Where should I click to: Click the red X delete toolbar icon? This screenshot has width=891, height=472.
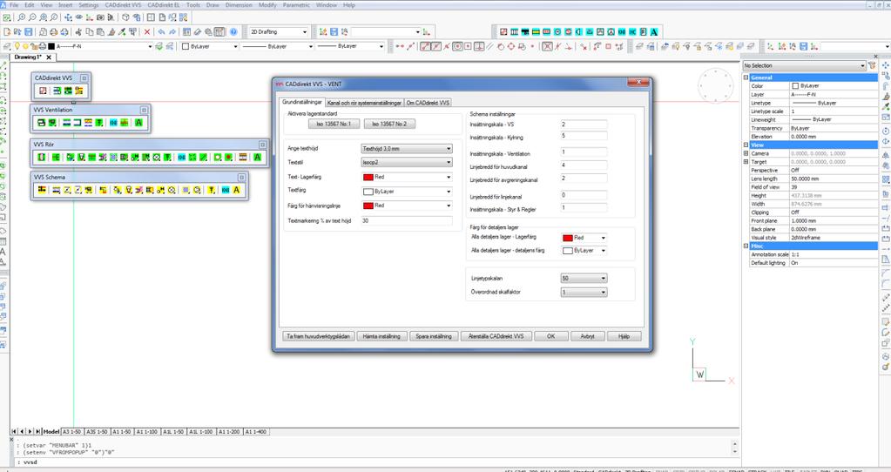pyautogui.click(x=147, y=32)
